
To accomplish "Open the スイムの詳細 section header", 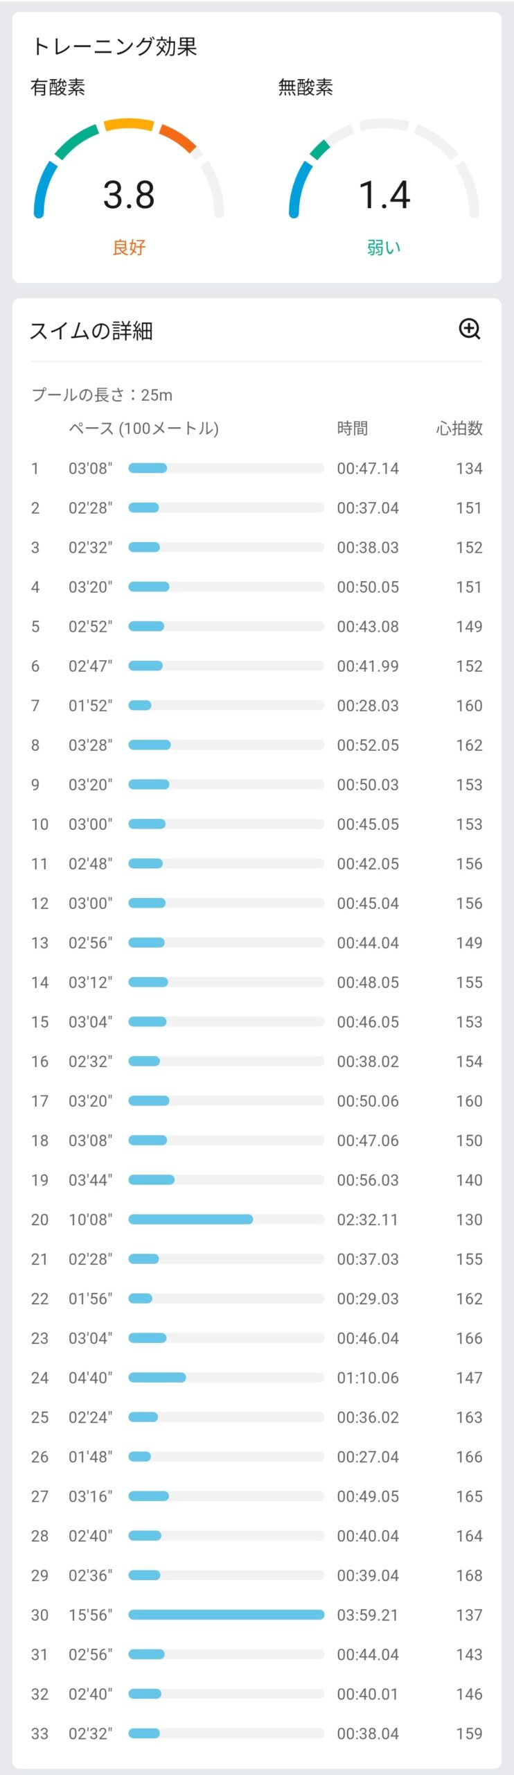I will pos(91,331).
